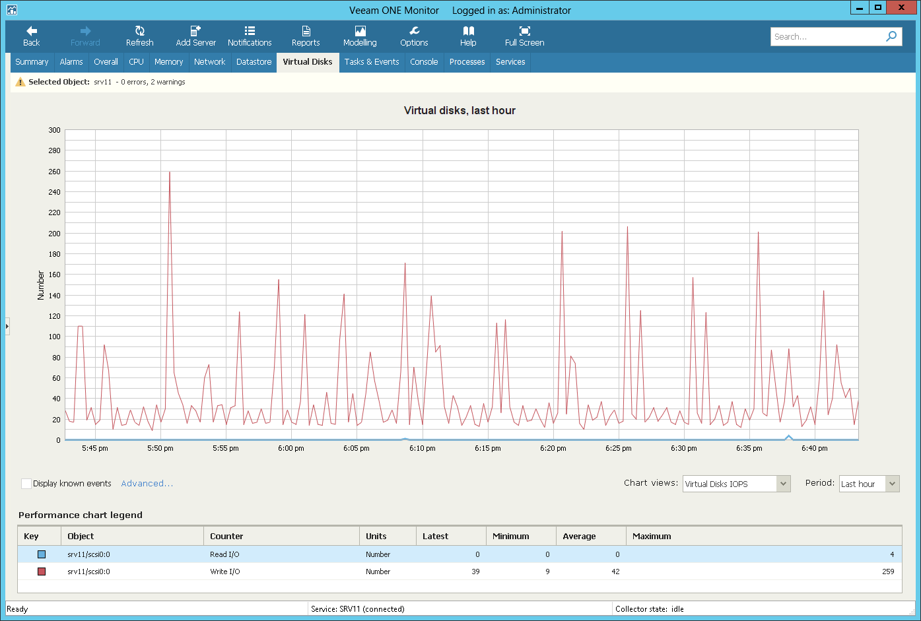Click the Read I/O maximum value 4
Viewport: 921px width, 621px height.
892,554
